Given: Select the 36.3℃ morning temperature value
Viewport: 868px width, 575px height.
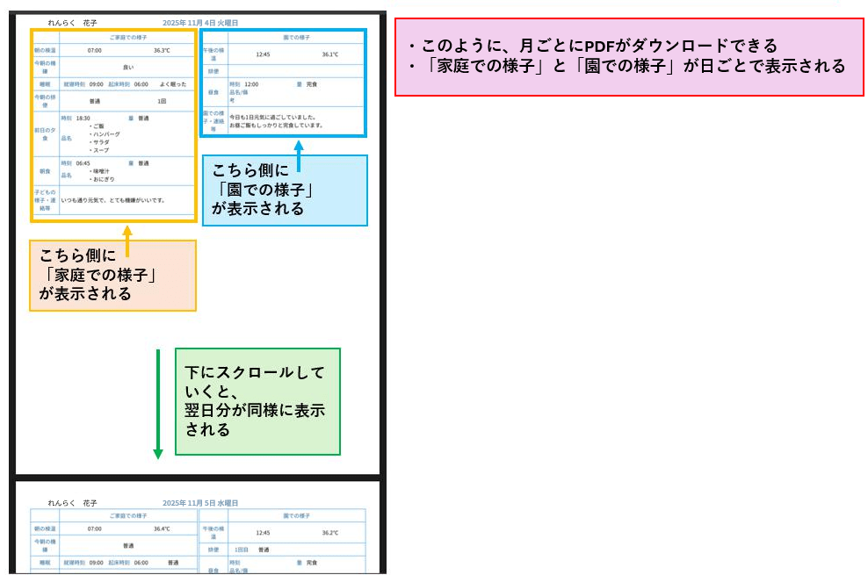Looking at the screenshot, I should coord(160,49).
